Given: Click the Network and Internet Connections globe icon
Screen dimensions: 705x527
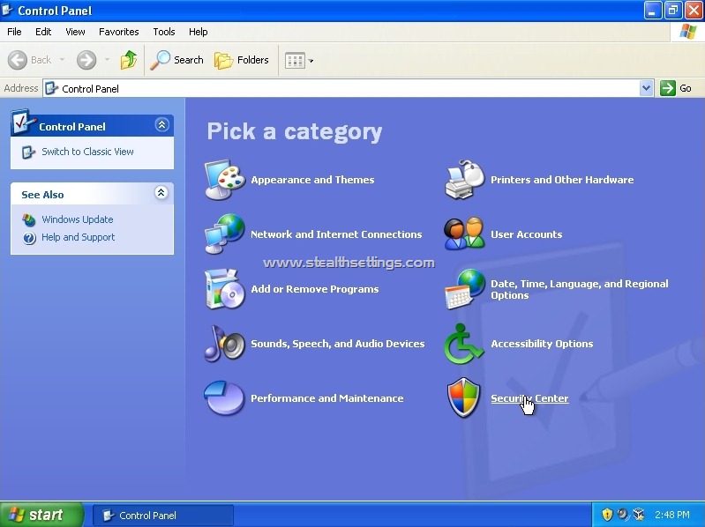Looking at the screenshot, I should pos(224,234).
